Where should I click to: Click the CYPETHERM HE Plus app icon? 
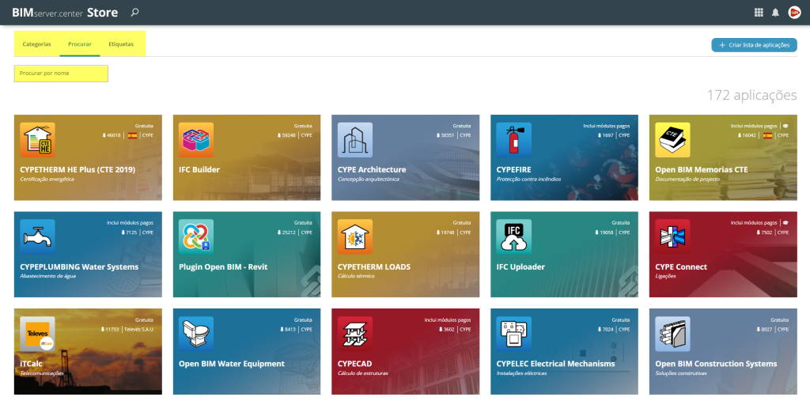point(37,140)
